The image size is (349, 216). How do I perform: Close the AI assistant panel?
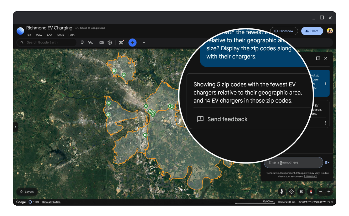pyautogui.click(x=326, y=58)
